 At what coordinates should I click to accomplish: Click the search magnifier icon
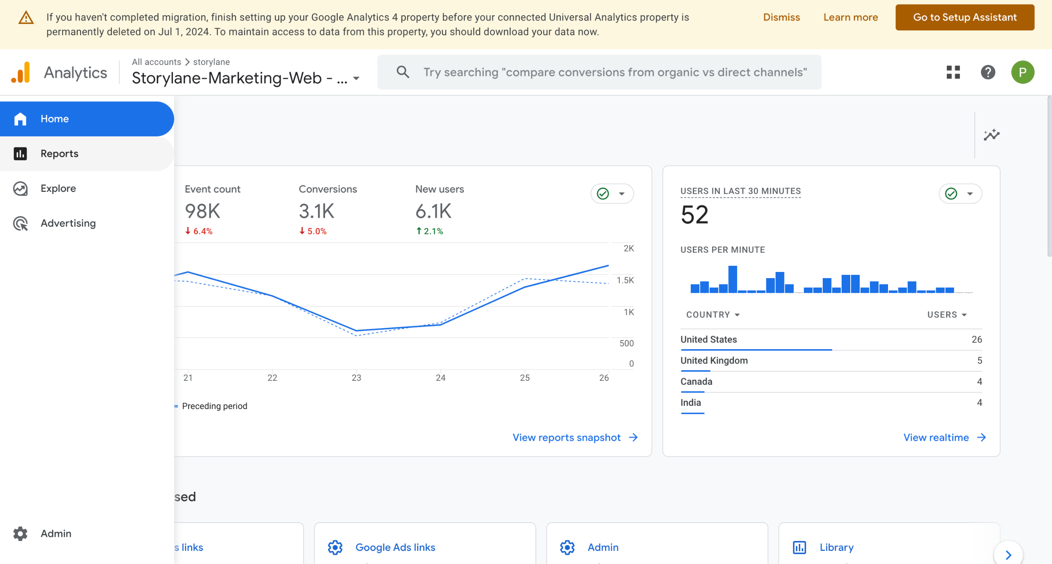point(403,72)
